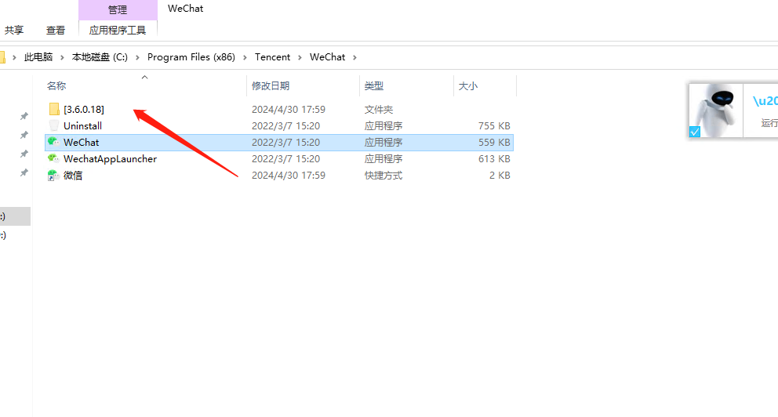Click the folder icon in the address bar

[x=2, y=57]
